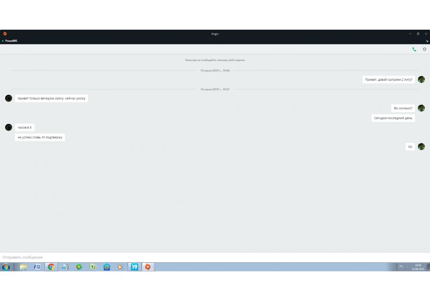Click avatar next to the 'Ок' message
This screenshot has width=430, height=301.
pos(421,146)
